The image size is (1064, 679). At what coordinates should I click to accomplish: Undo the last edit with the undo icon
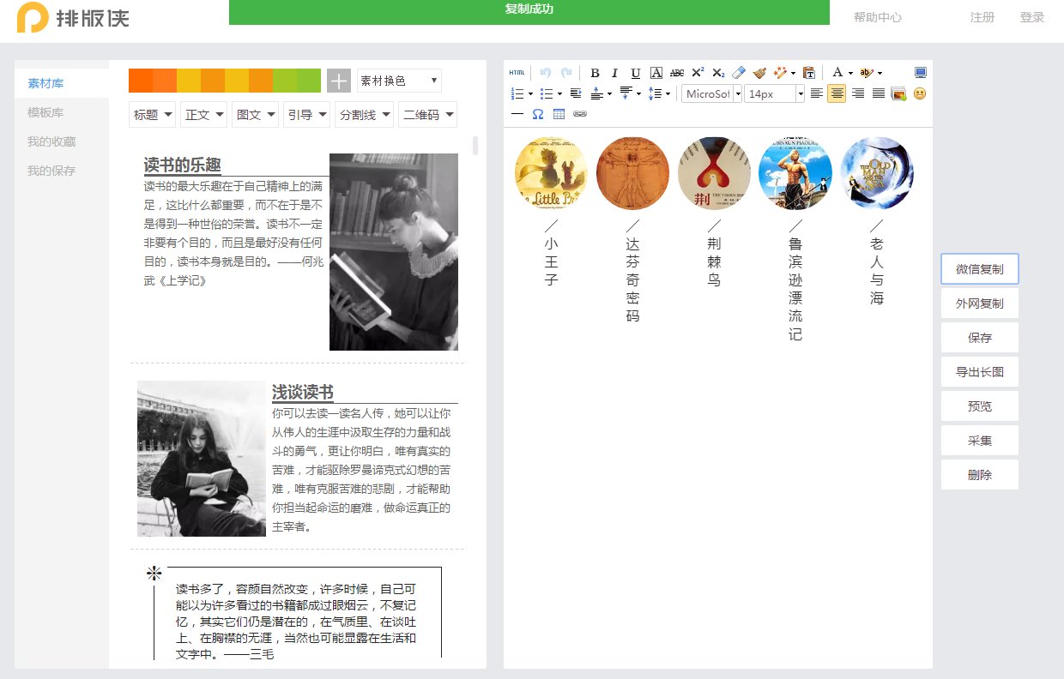click(x=544, y=73)
